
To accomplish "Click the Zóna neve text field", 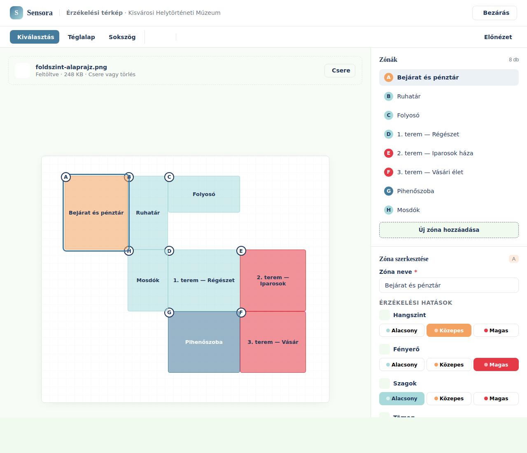I will click(449, 285).
